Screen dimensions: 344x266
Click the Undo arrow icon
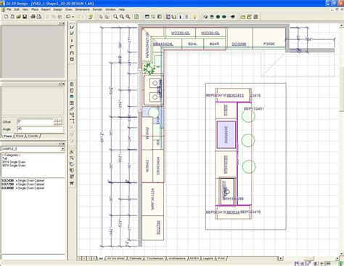click(68, 17)
